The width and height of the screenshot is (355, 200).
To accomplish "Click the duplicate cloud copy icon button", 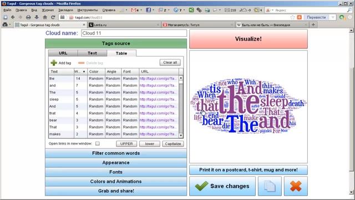I will point(270,186).
